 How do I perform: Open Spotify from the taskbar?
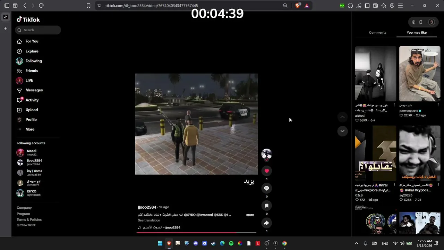pos(231,243)
